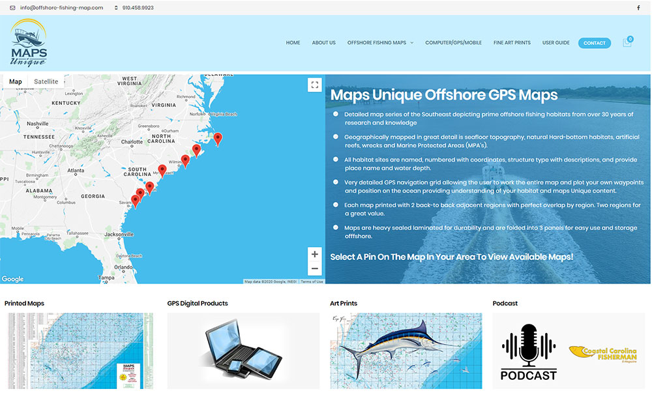This screenshot has height=419, width=652.
Task: Click the Coastal Carolina Fisherman logo
Action: [x=602, y=354]
